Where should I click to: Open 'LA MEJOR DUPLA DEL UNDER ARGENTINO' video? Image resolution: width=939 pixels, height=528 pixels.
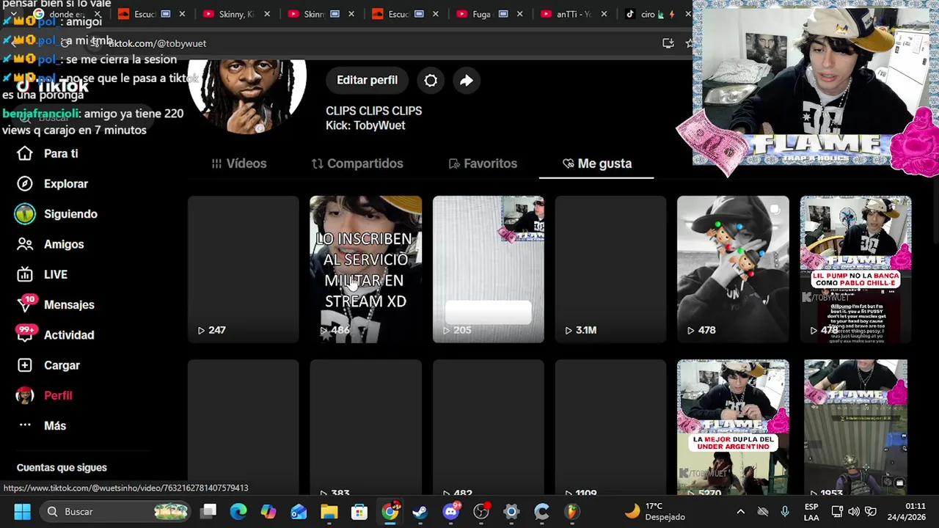[x=733, y=428]
